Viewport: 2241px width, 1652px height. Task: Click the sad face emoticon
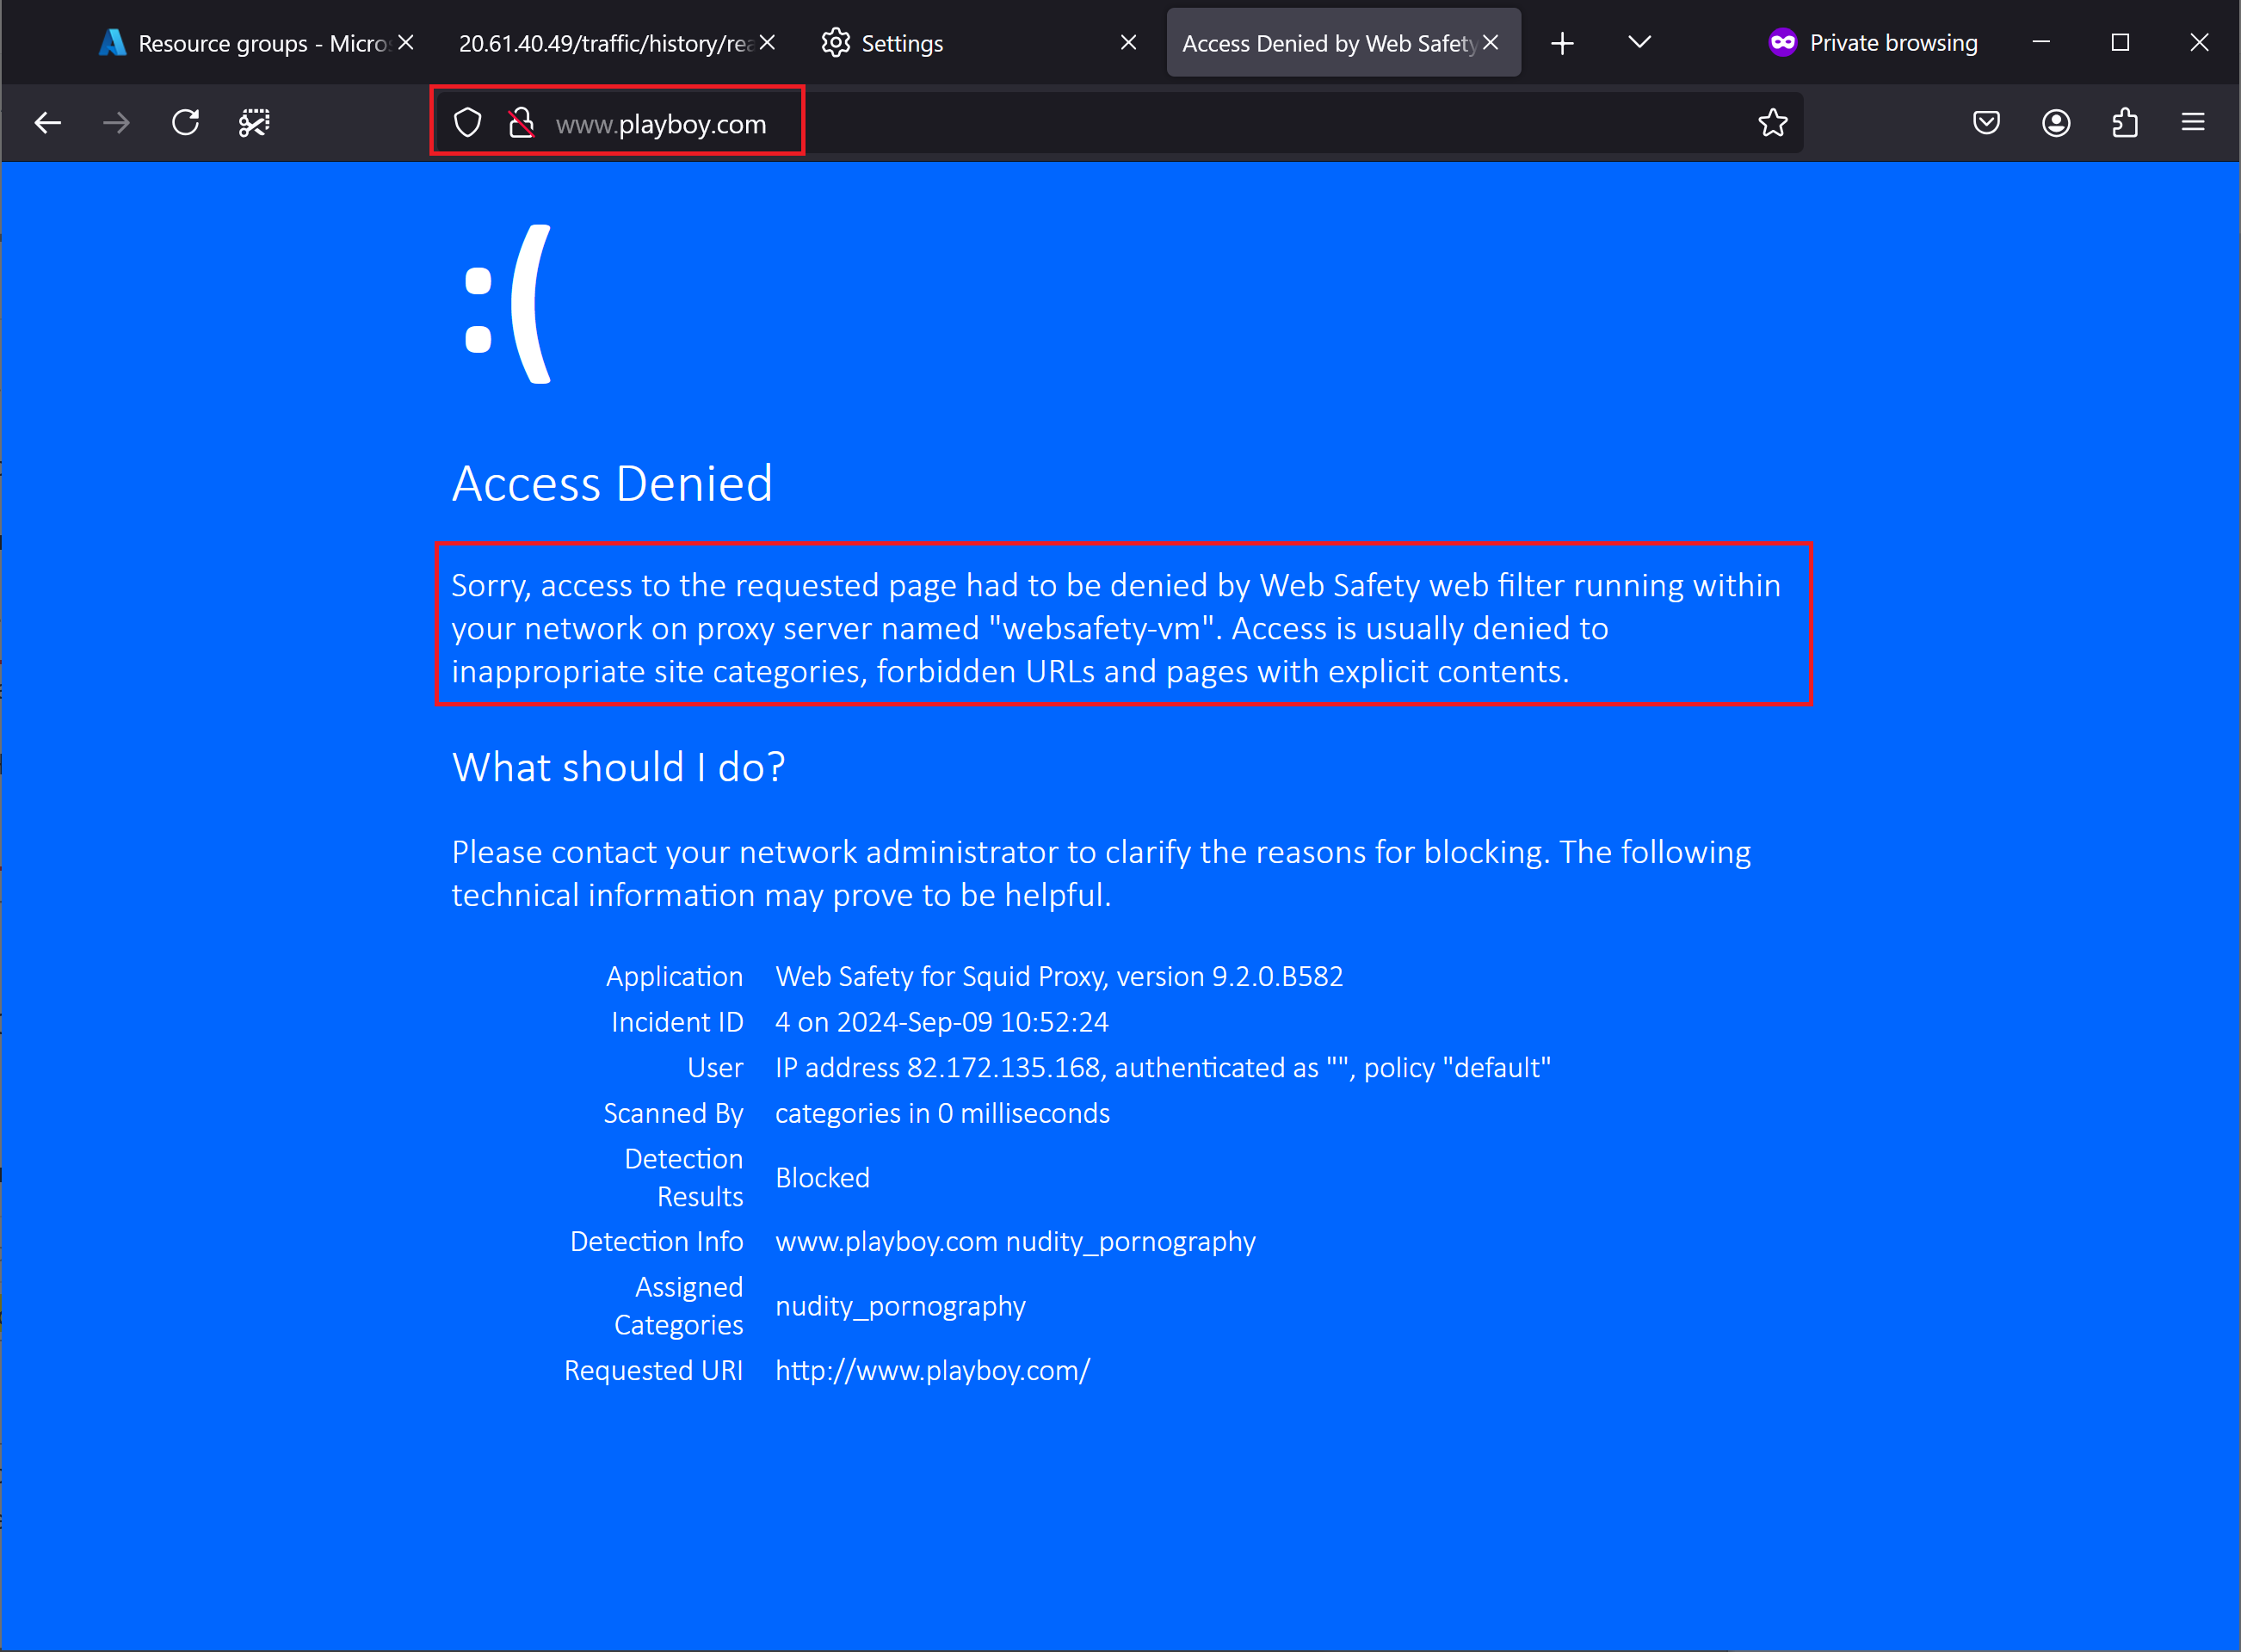507,304
